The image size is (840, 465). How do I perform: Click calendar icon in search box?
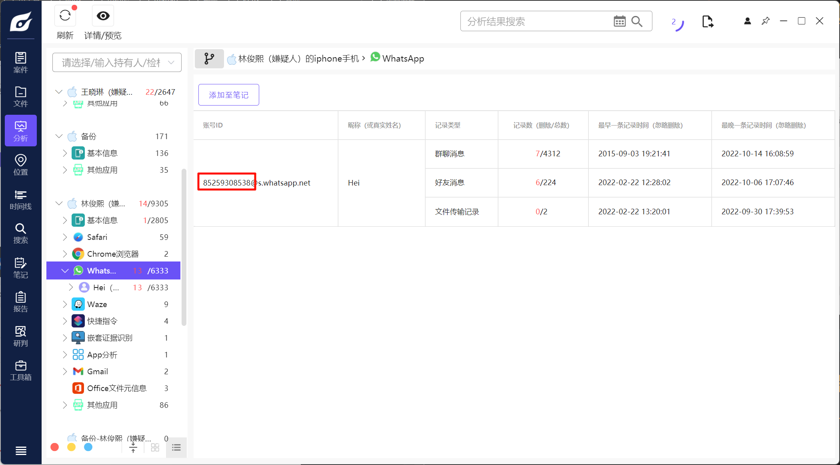[x=619, y=21]
